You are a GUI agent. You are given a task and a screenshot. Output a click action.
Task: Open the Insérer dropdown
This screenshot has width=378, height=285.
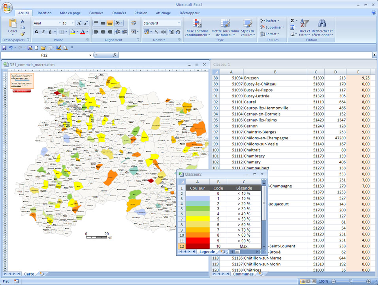tap(269, 21)
